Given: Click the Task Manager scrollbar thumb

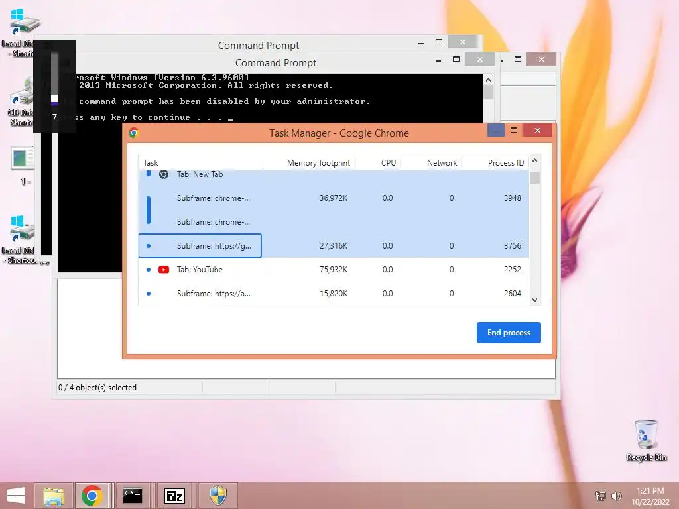Looking at the screenshot, I should [x=535, y=178].
